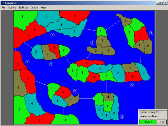
Task: Select the green territory with 6 armies
Action: 72,71
